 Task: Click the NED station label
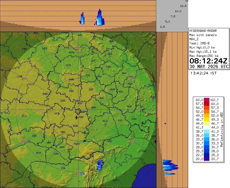(x=45, y=49)
